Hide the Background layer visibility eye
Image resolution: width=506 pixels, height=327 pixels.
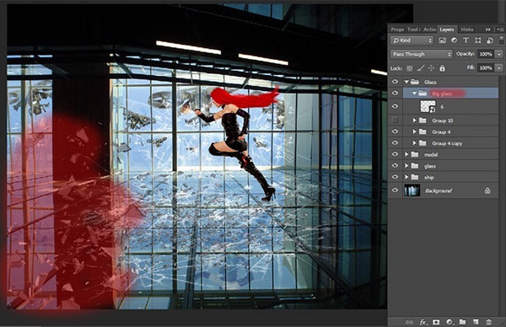[x=395, y=190]
